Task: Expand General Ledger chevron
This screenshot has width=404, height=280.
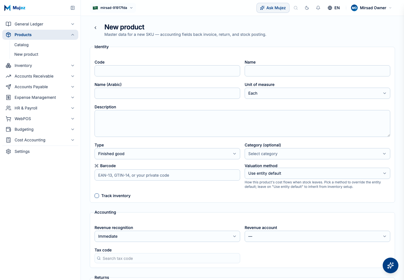Action: coord(73,24)
